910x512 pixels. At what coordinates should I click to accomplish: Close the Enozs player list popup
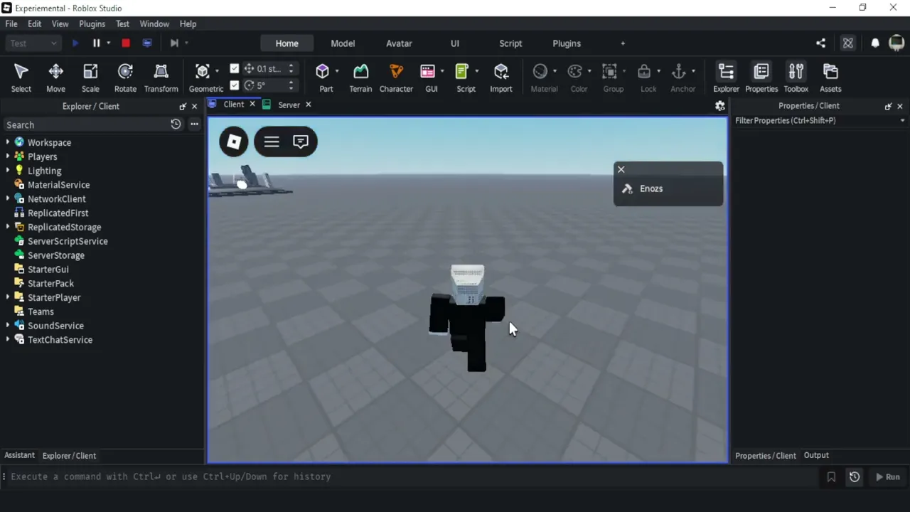click(x=621, y=169)
